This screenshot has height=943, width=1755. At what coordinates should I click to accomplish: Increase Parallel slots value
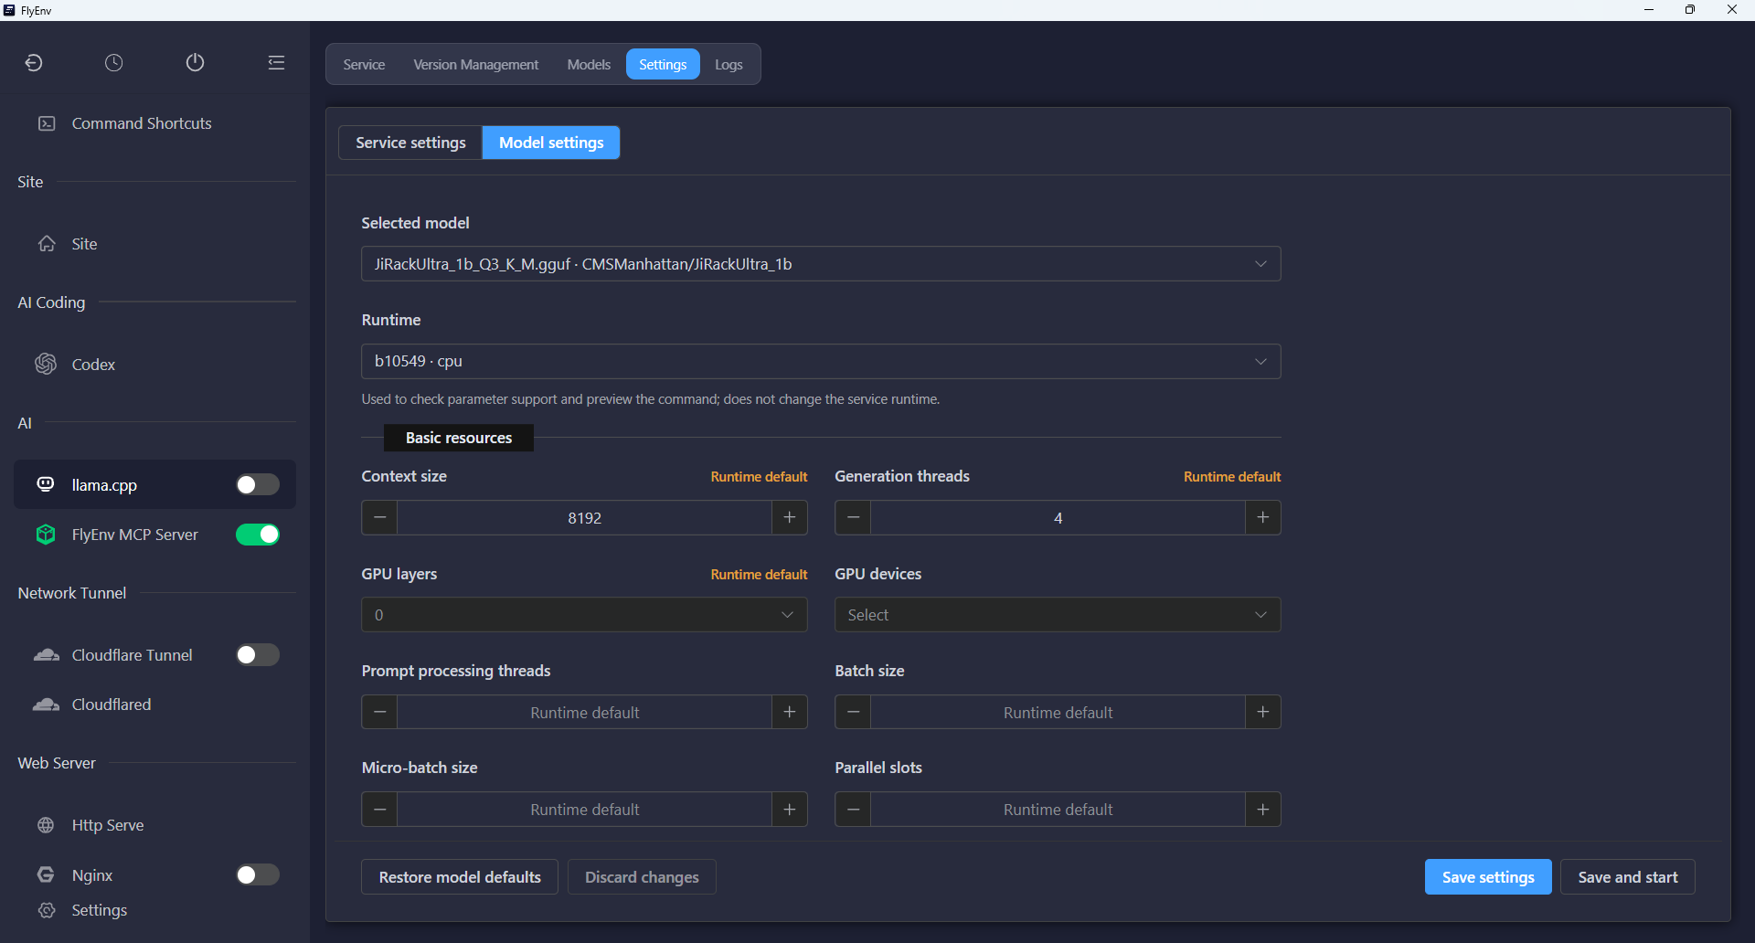point(1263,809)
